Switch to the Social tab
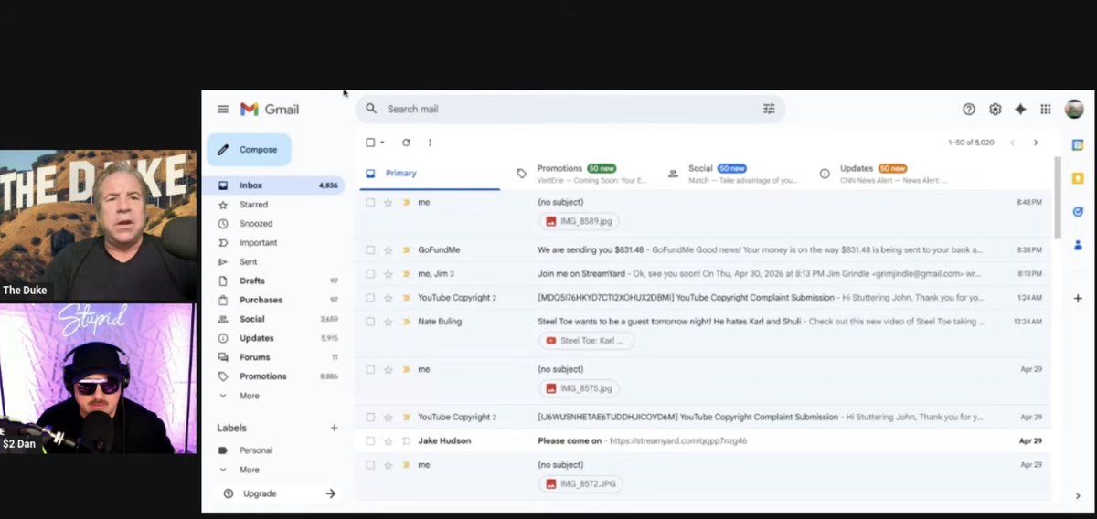The height and width of the screenshot is (519, 1097). (733, 173)
